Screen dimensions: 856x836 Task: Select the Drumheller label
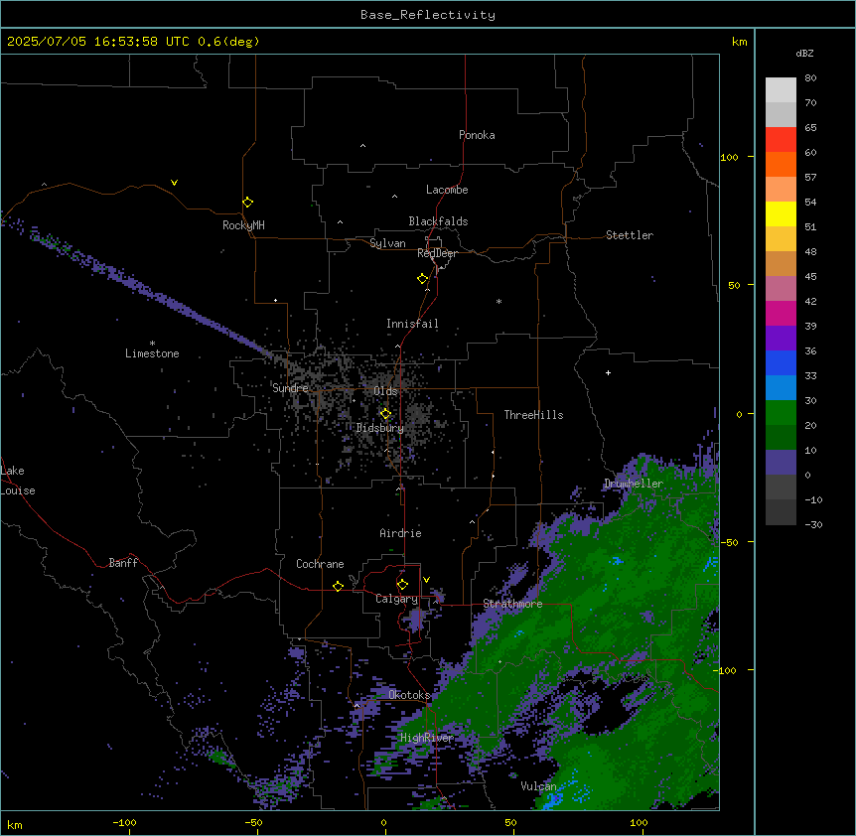click(x=634, y=484)
